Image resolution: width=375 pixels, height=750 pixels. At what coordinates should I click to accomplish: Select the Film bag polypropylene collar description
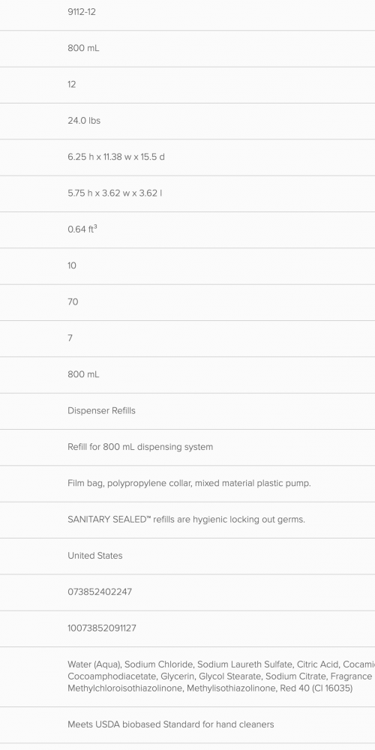tap(189, 484)
